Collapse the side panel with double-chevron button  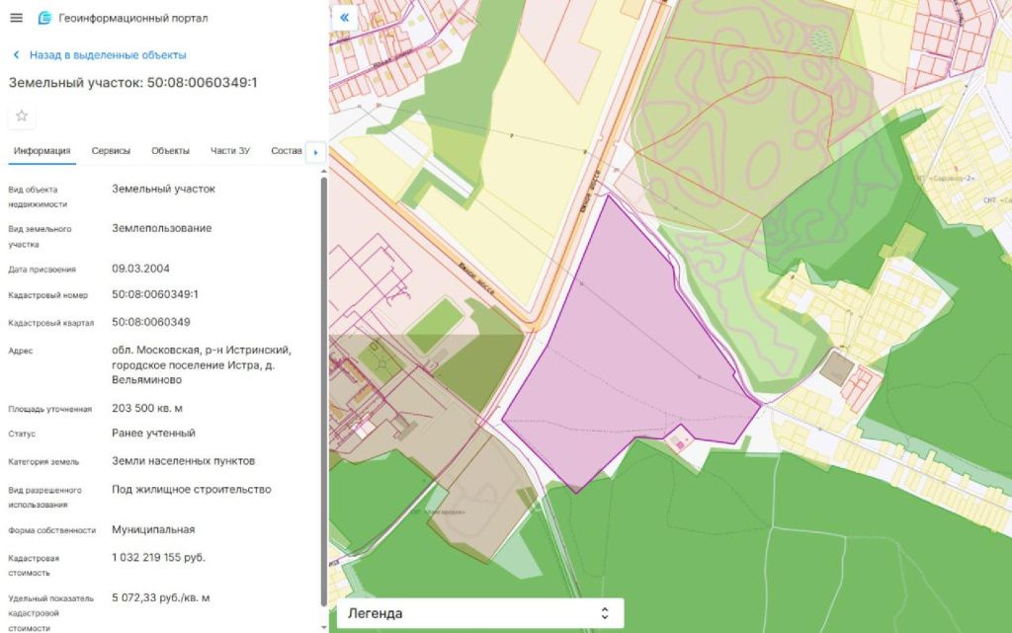344,18
